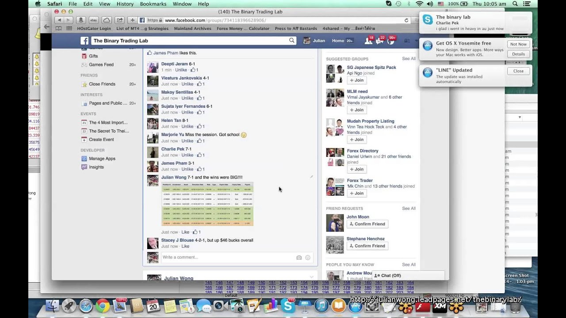The width and height of the screenshot is (566, 318).
Task: Like Stacey J Blouse's comment
Action: [x=185, y=246]
